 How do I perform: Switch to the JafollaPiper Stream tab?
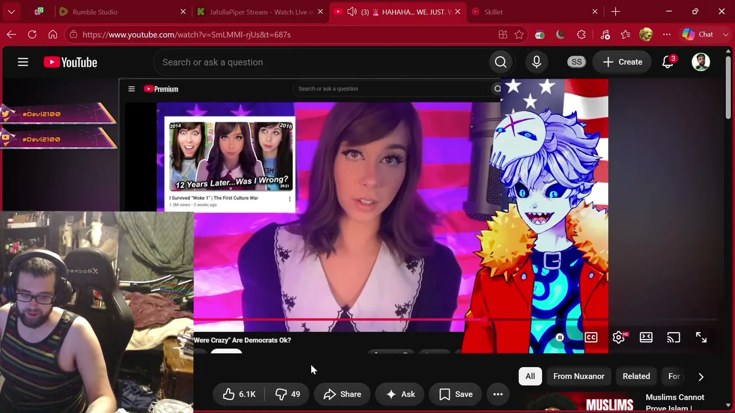coord(261,11)
